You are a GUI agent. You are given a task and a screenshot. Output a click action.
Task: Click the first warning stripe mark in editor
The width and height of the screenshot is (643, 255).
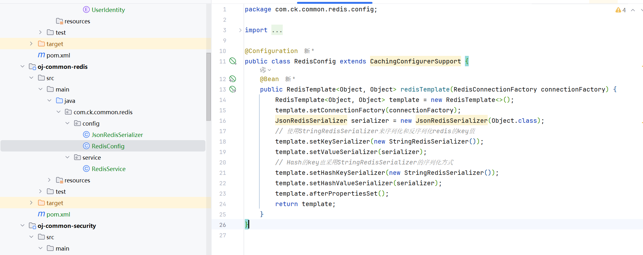click(642, 66)
